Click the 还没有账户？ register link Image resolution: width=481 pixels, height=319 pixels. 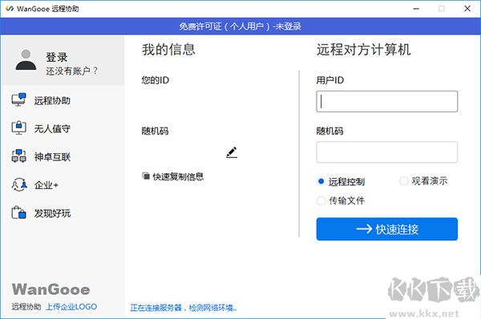pyautogui.click(x=72, y=71)
